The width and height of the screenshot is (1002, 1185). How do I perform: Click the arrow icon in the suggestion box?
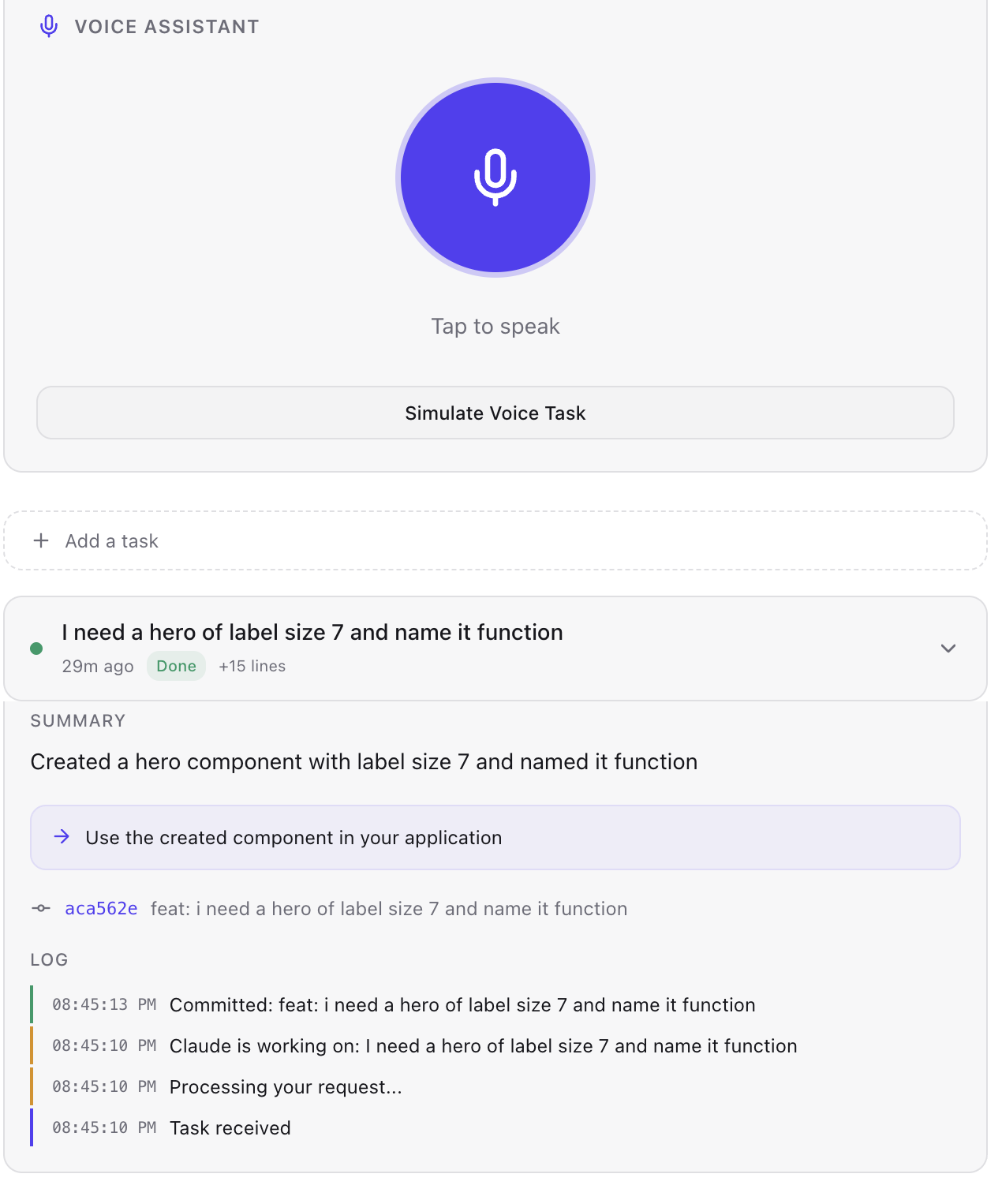click(x=62, y=836)
